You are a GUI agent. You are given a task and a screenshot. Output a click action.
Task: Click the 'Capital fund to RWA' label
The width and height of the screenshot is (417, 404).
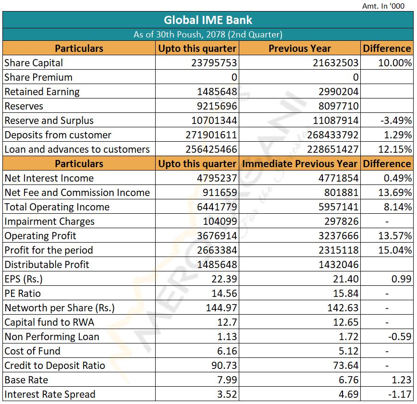tap(49, 322)
